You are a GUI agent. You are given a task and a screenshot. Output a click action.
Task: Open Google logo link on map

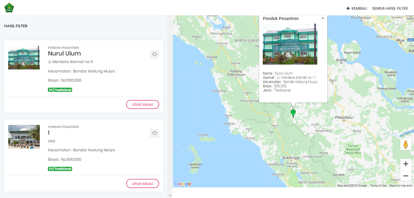click(x=183, y=183)
